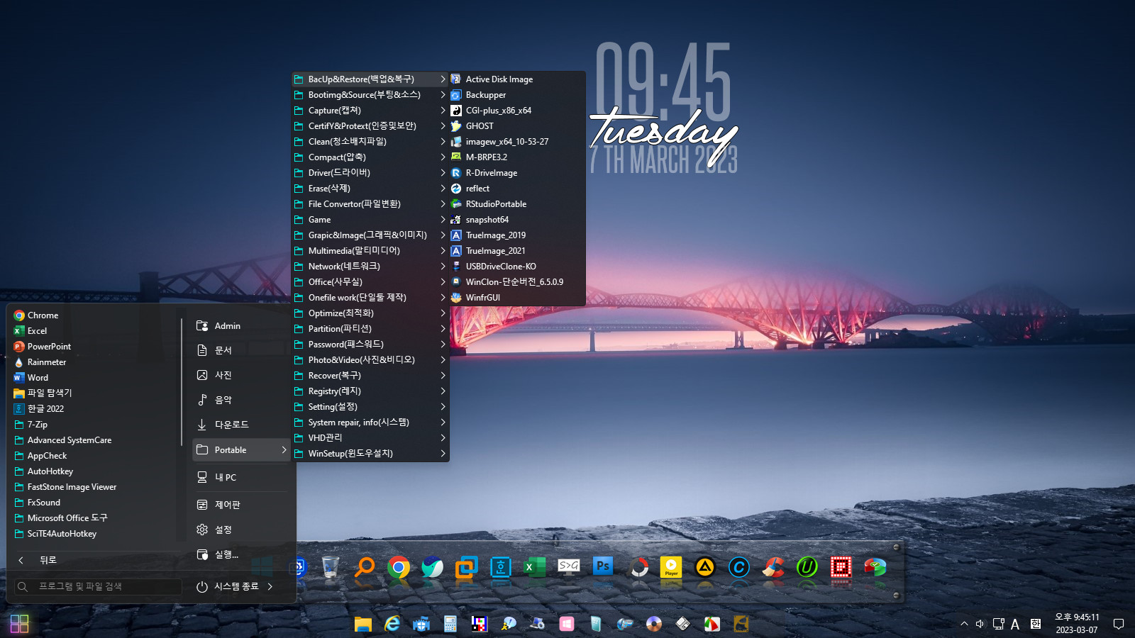The width and height of the screenshot is (1135, 638).
Task: Expand the Registry(레지) chevron
Action: 443,391
